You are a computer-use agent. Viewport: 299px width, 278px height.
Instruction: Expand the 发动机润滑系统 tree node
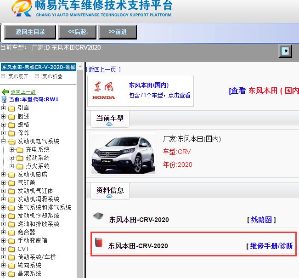tap(3, 199)
